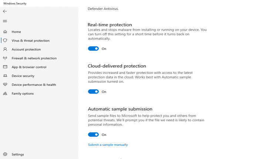Screen dimensions: 259x159
Task: Disable Cloud-delivered protection switch
Action: pyautogui.click(x=93, y=92)
